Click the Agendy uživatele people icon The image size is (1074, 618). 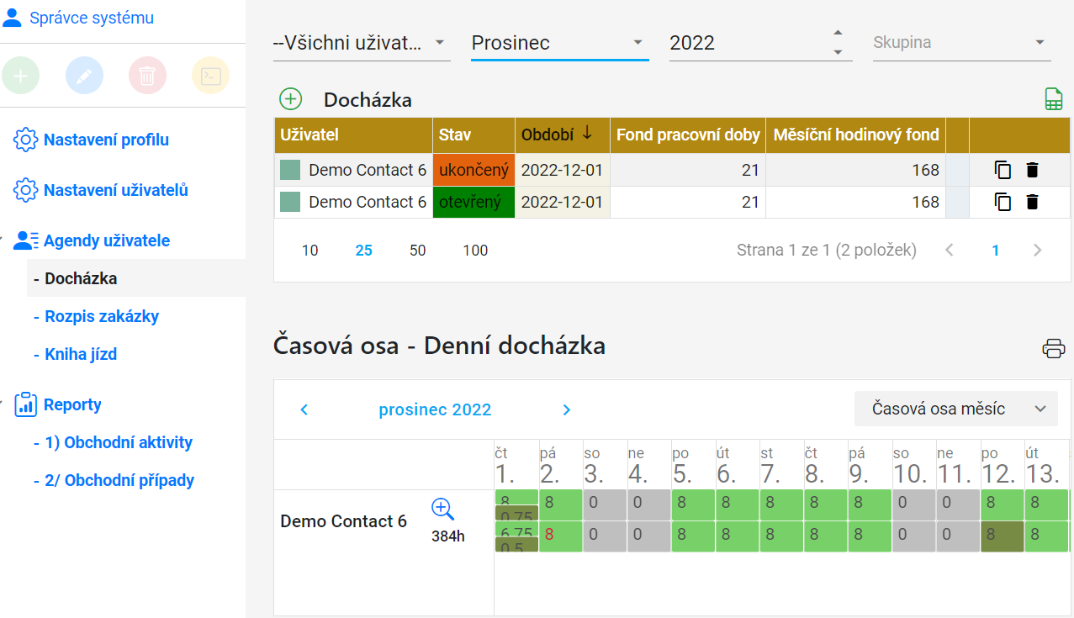(x=26, y=241)
